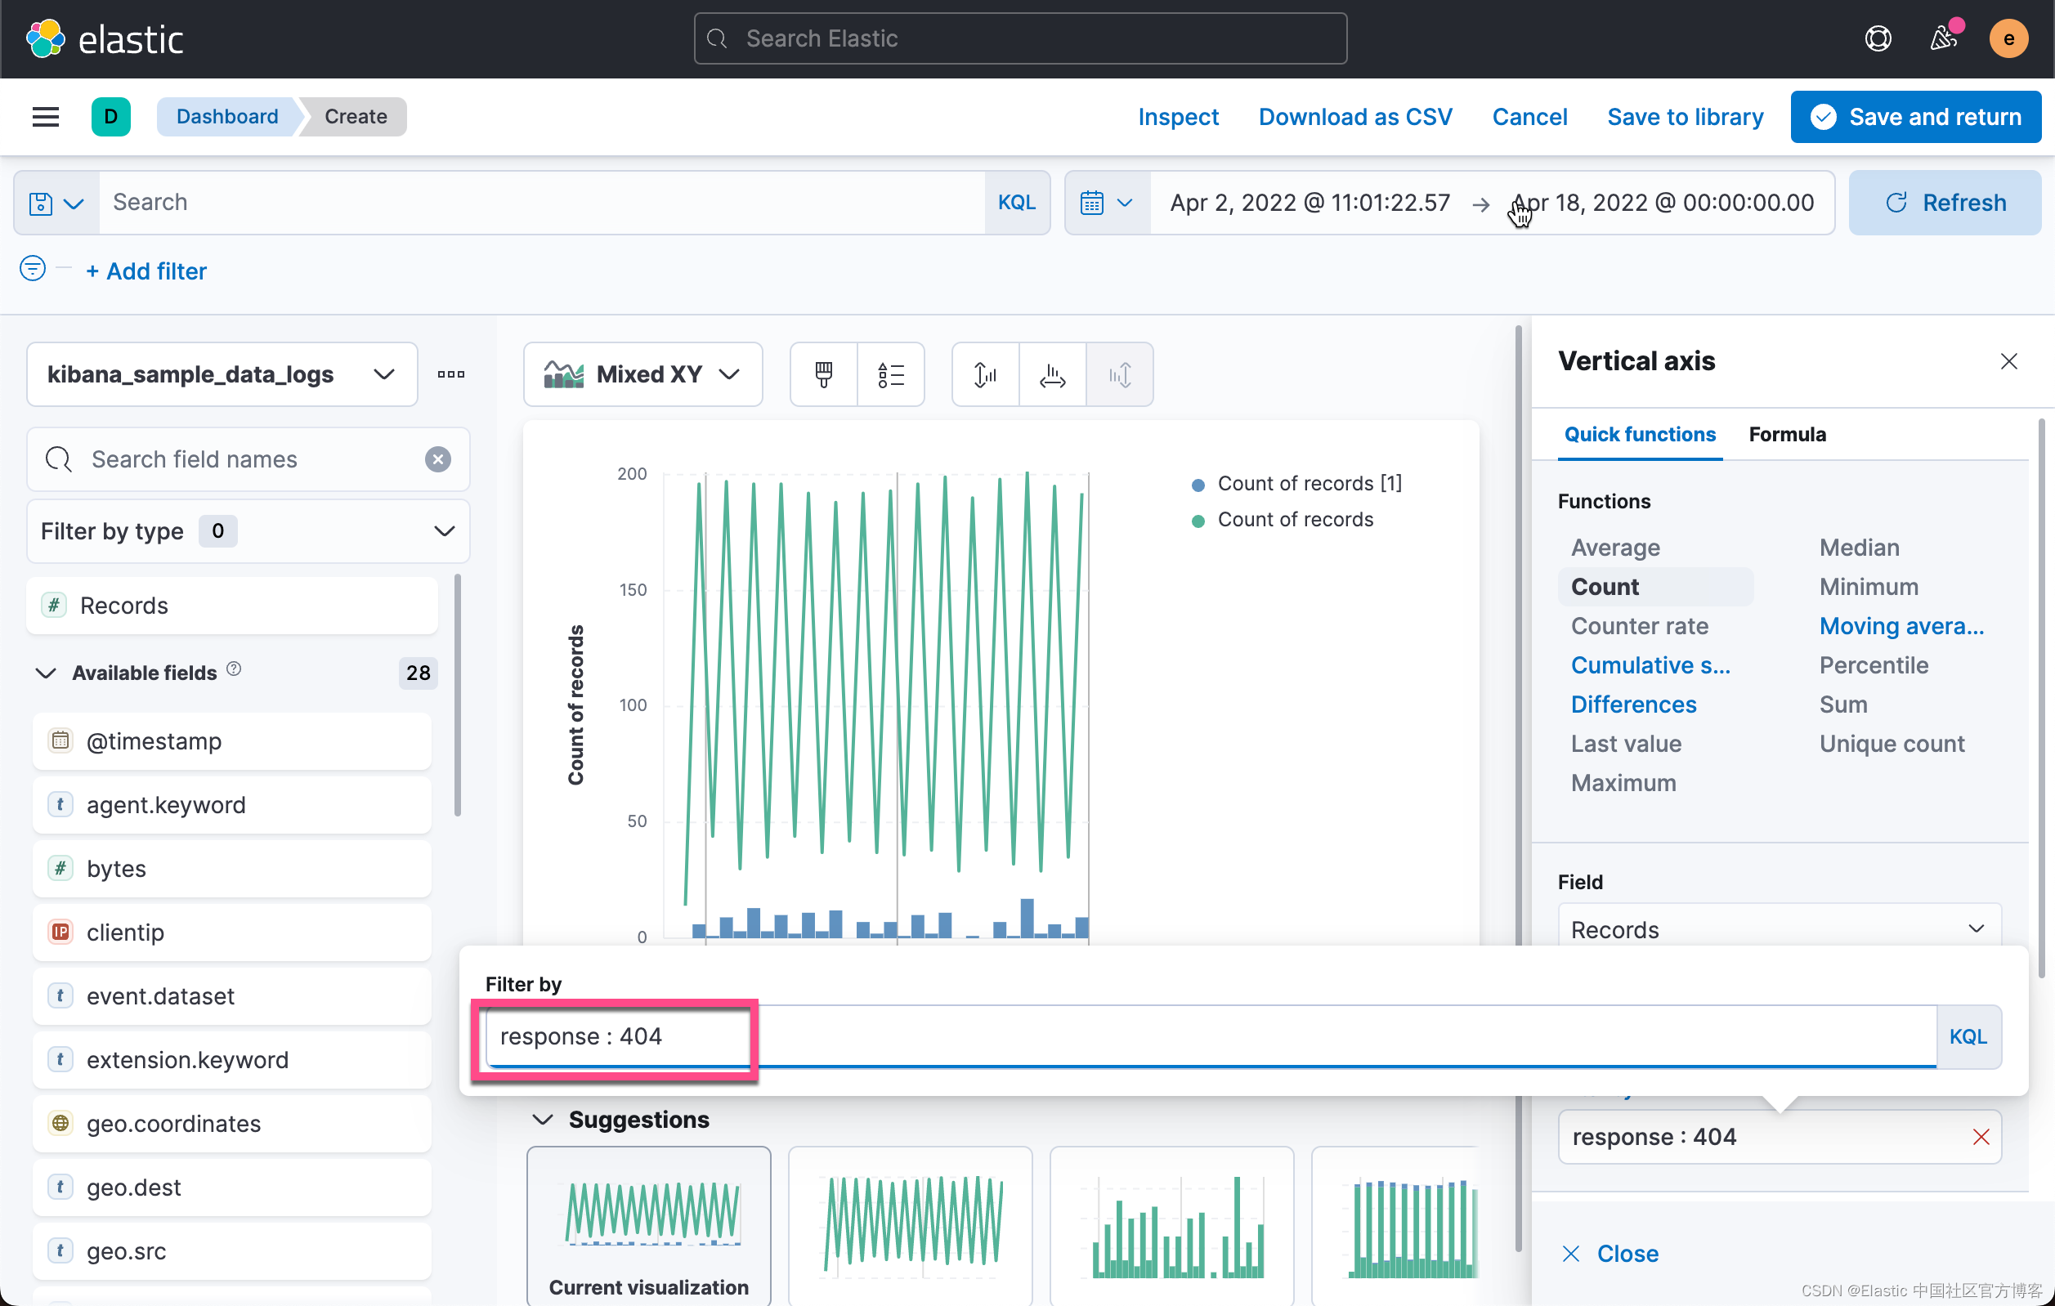Click the hamburger navigation menu icon
The image size is (2055, 1306).
click(x=45, y=117)
